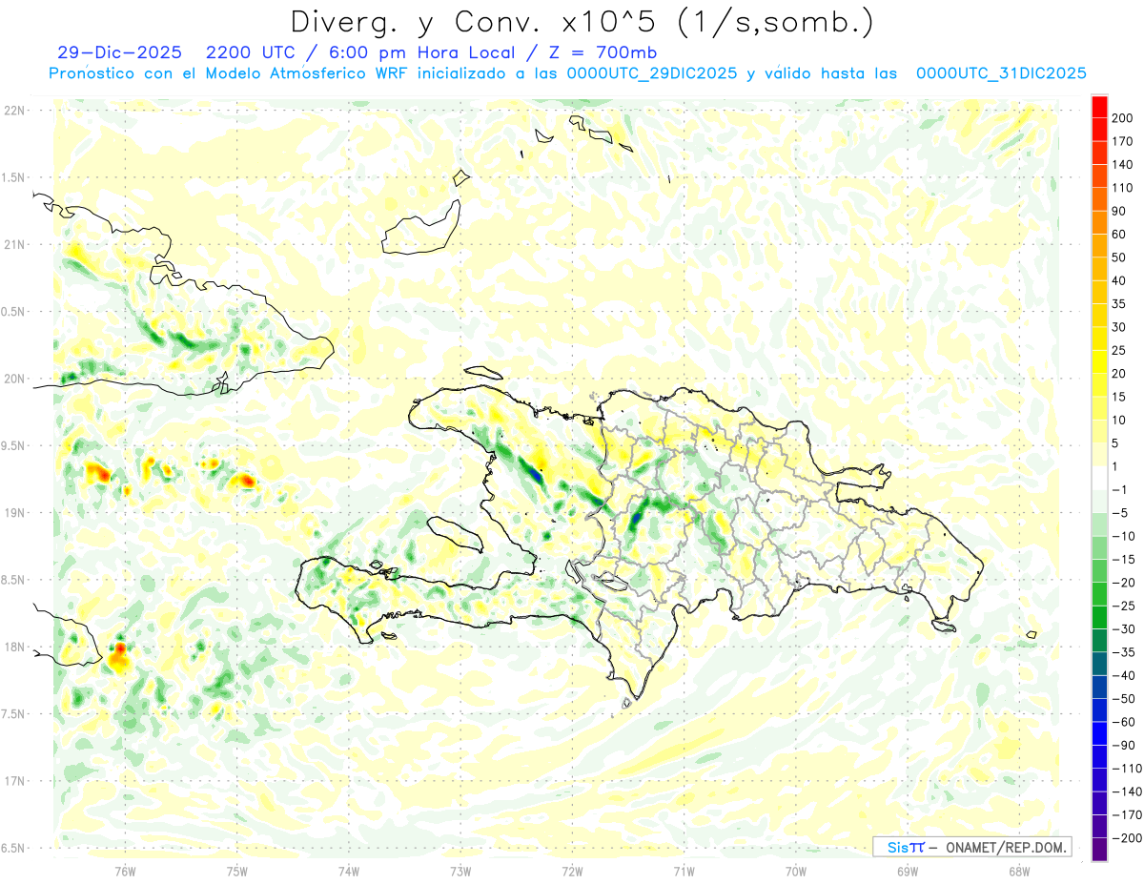
Task: Click the '72W' longitude label
Action: coord(572,871)
